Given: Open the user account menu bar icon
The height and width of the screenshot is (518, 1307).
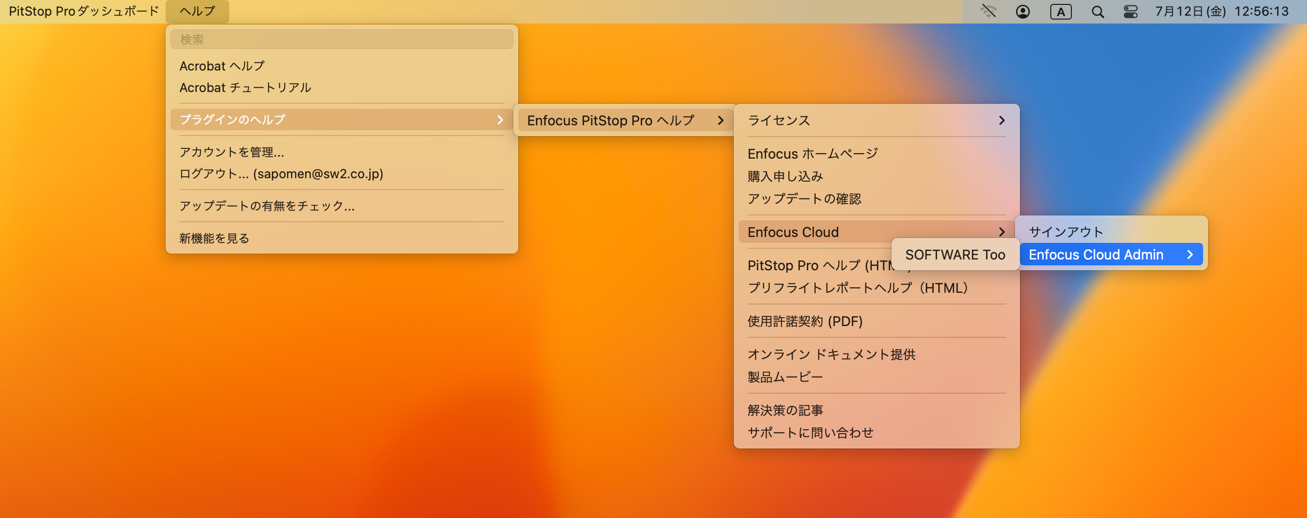Looking at the screenshot, I should pyautogui.click(x=1023, y=11).
